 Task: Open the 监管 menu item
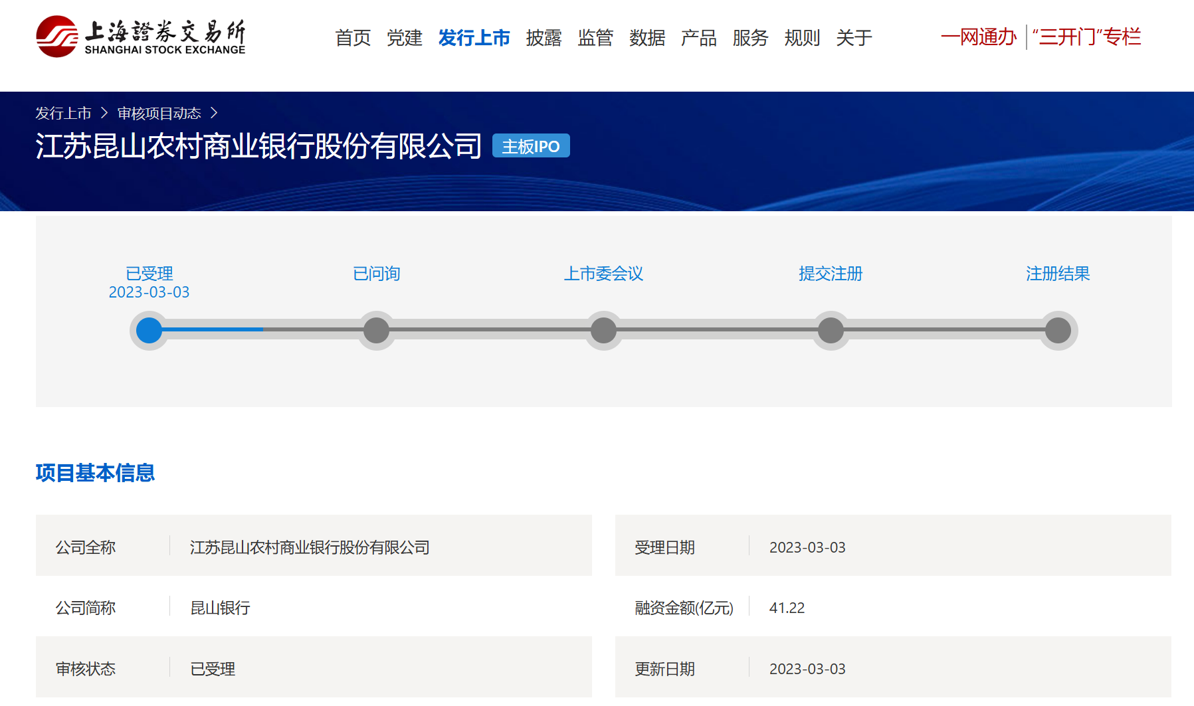click(x=595, y=38)
